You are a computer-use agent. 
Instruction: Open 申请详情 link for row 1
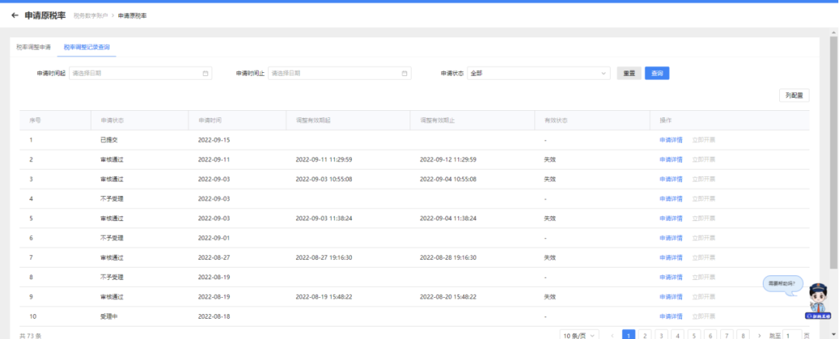click(x=671, y=140)
